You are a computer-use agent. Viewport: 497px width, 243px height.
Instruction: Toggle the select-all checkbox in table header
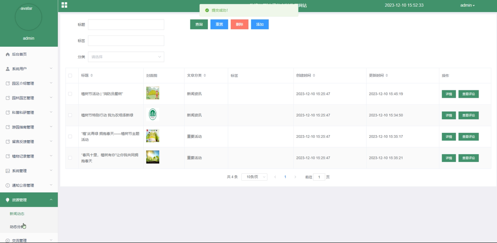70,76
